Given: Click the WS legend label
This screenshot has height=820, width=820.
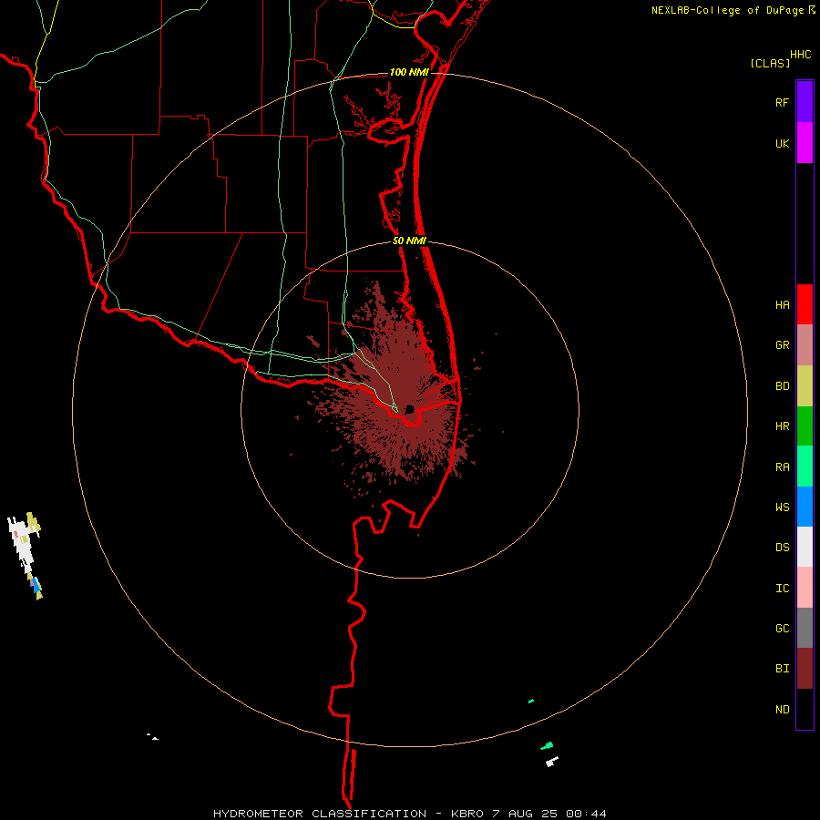Looking at the screenshot, I should [x=782, y=507].
